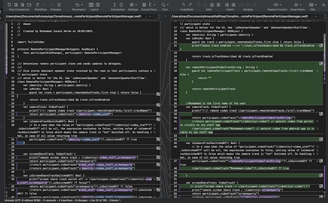Screen dimensions: 328x203
Task: Open right path history dropdown arrow
Action: 316,16
